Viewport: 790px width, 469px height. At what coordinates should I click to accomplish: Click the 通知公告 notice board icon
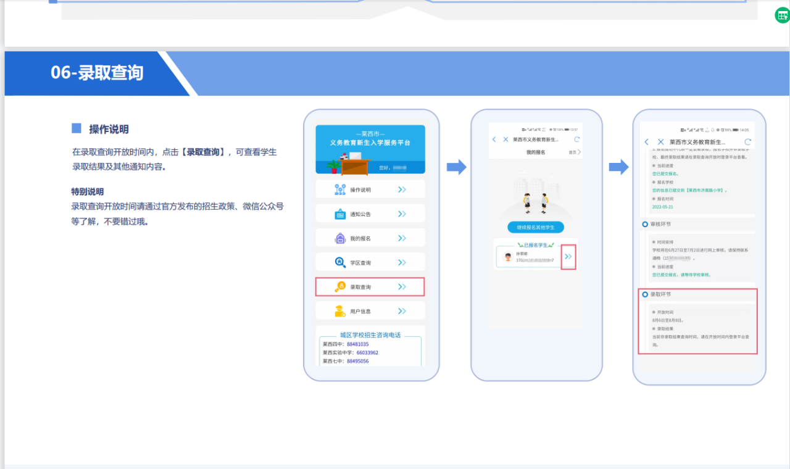[x=340, y=214]
